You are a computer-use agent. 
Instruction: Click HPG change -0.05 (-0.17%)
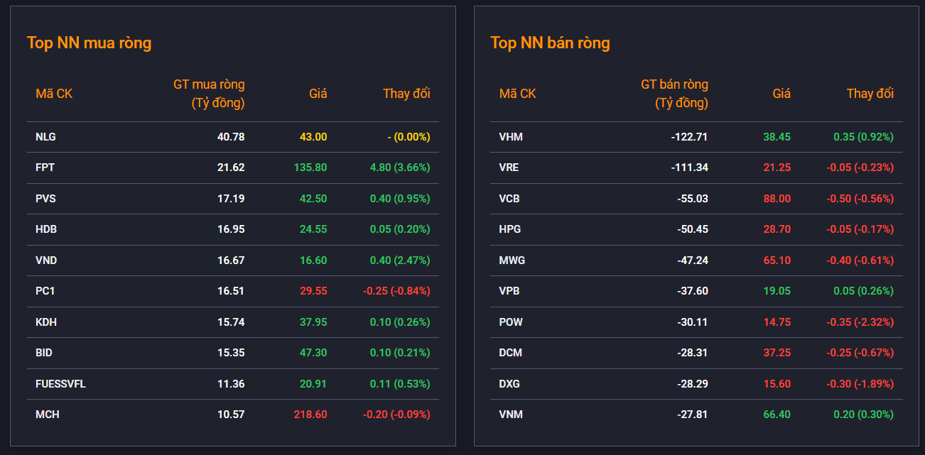(860, 229)
